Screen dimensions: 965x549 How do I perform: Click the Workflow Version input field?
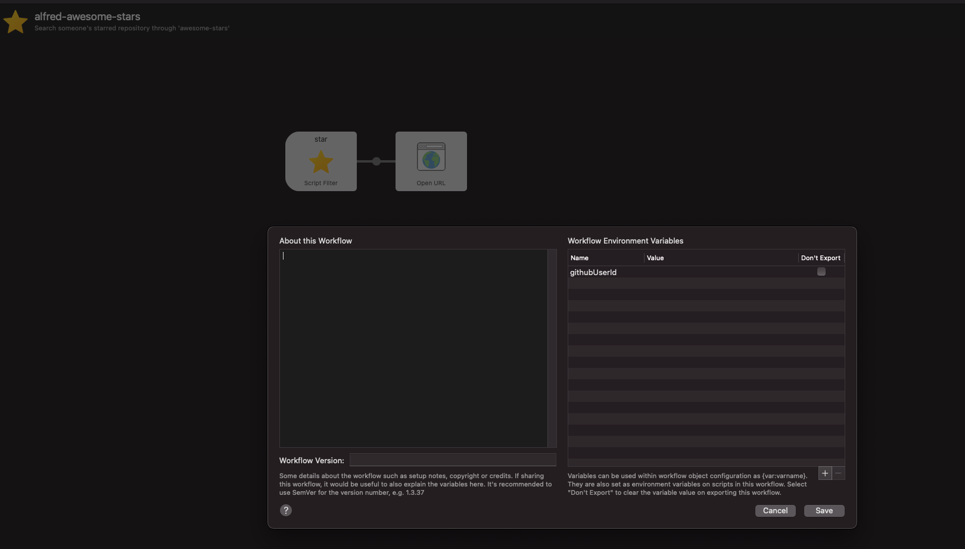[453, 460]
